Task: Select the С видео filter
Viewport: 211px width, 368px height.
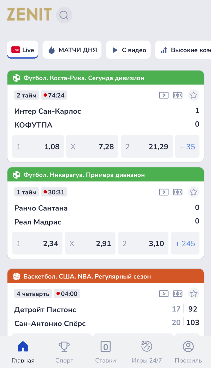Action: [128, 50]
